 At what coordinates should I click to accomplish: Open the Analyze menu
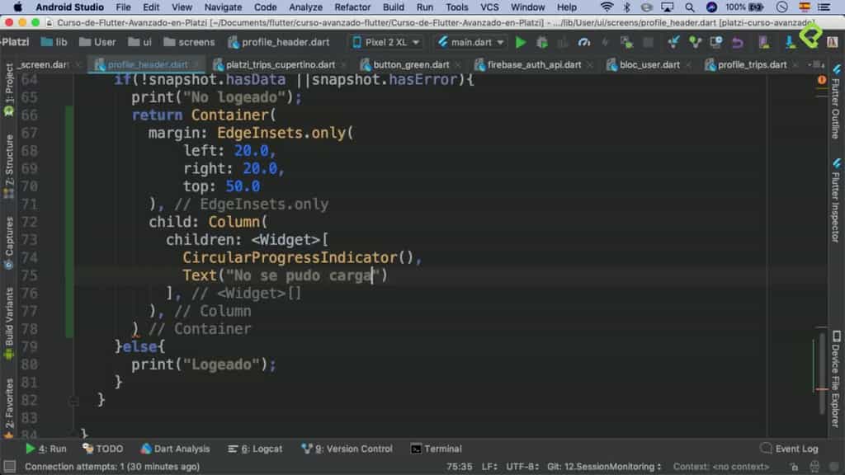tap(305, 7)
